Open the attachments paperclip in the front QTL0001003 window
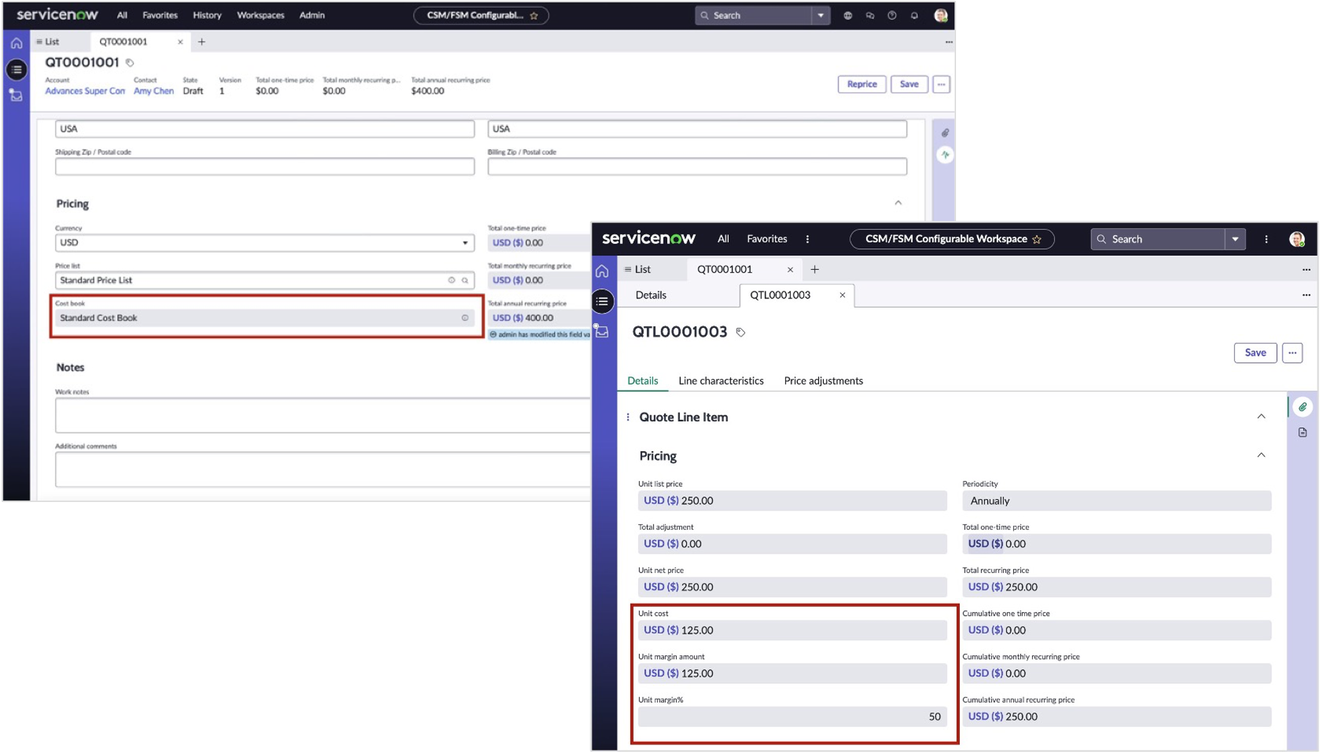 (1303, 407)
